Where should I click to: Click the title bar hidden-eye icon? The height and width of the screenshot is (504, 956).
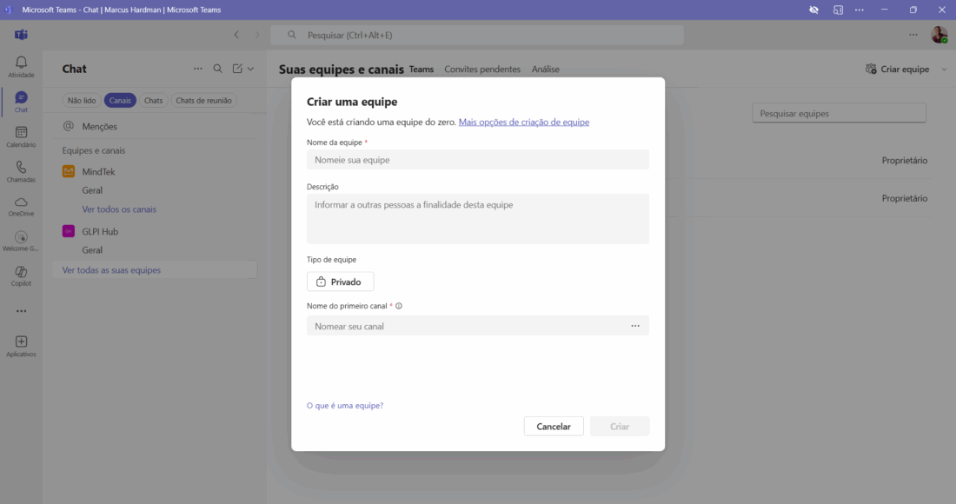click(814, 10)
